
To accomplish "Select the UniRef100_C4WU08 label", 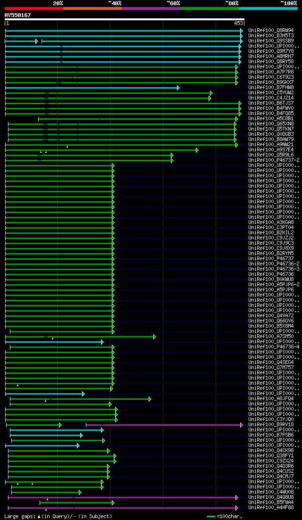I will pyautogui.click(x=271, y=493).
